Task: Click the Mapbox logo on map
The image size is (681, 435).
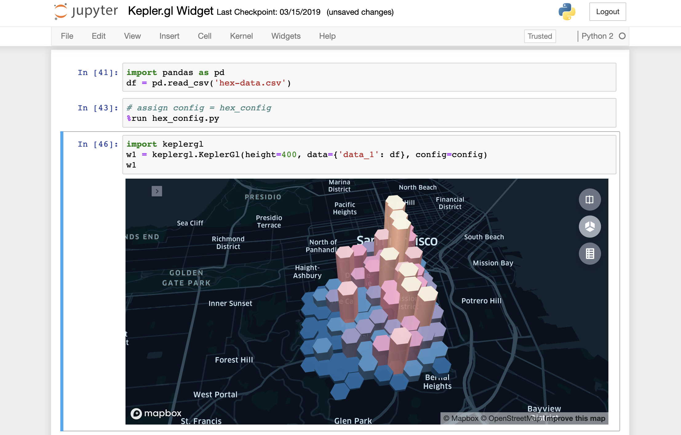Action: click(156, 413)
